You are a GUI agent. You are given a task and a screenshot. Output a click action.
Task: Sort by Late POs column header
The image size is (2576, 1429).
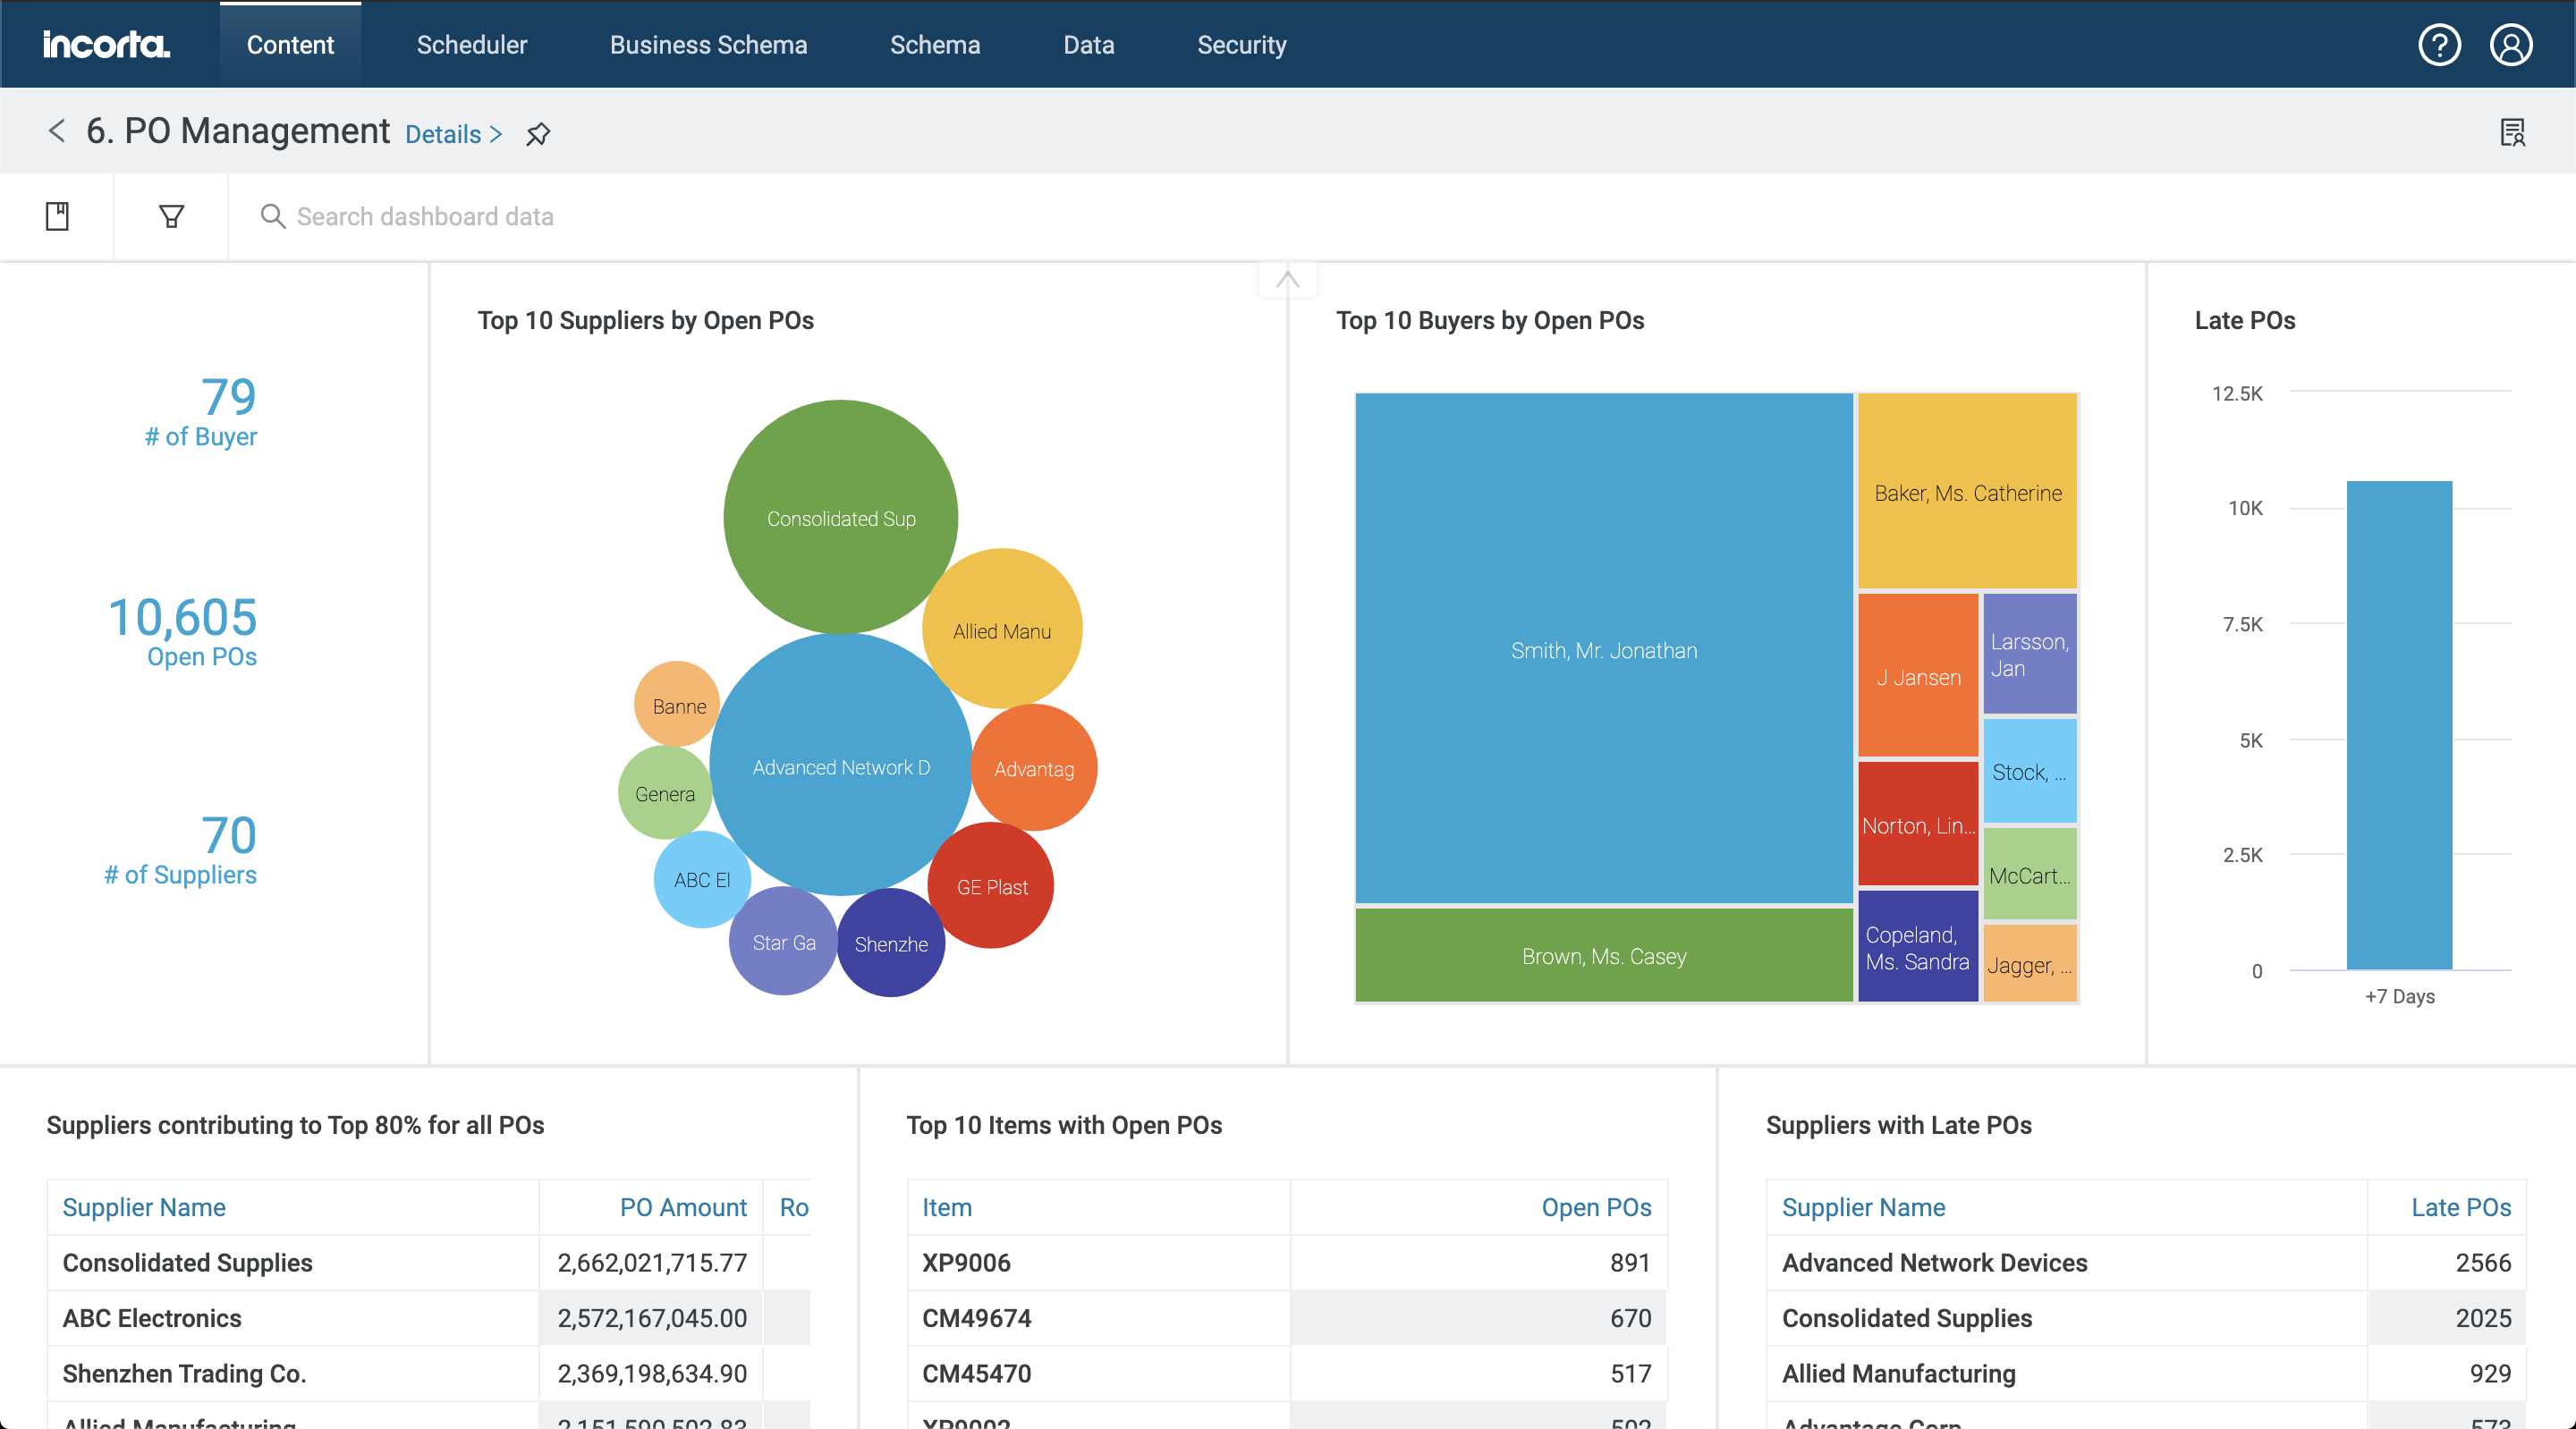[x=2460, y=1207]
